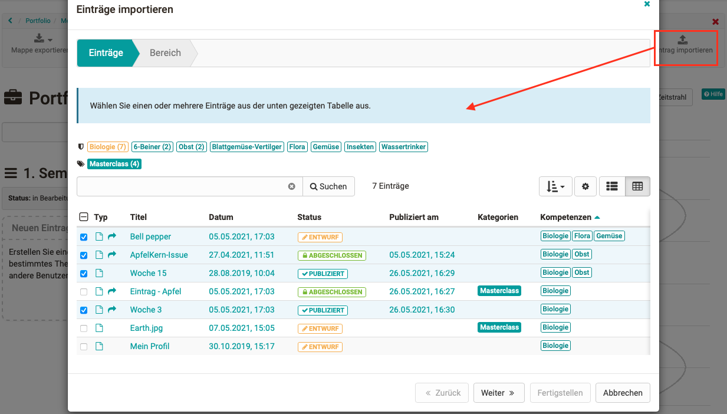
Task: Go to the Bereich wizard step
Action: 165,53
